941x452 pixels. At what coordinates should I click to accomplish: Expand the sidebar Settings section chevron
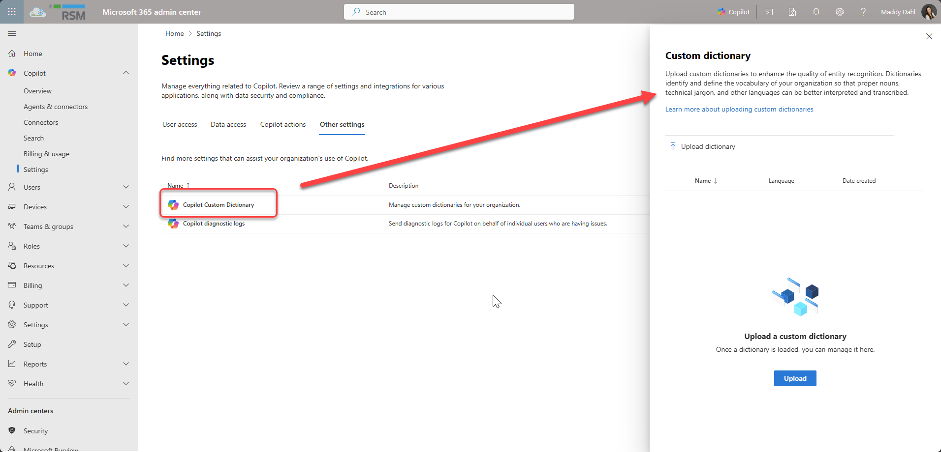[x=126, y=325]
